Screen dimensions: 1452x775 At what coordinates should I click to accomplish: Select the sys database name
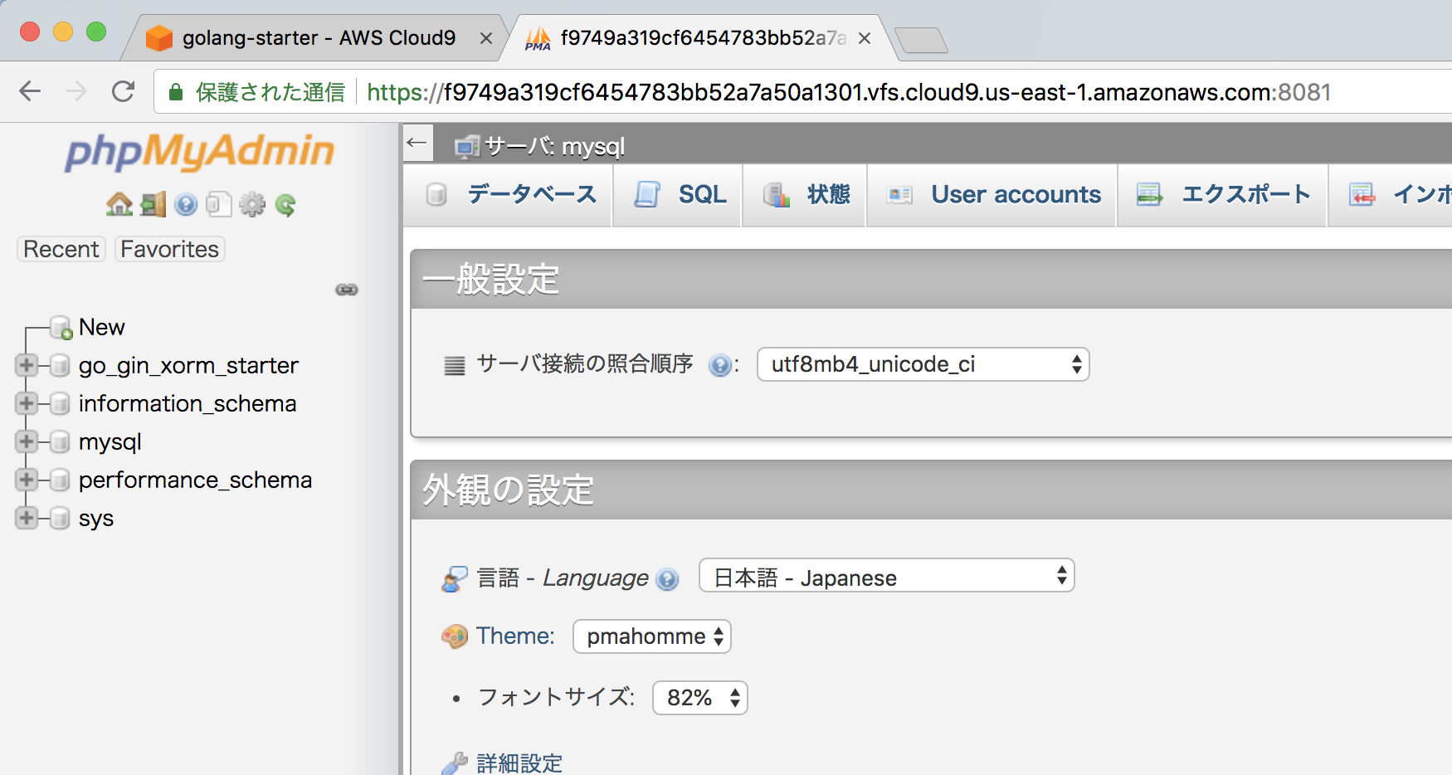pos(96,519)
